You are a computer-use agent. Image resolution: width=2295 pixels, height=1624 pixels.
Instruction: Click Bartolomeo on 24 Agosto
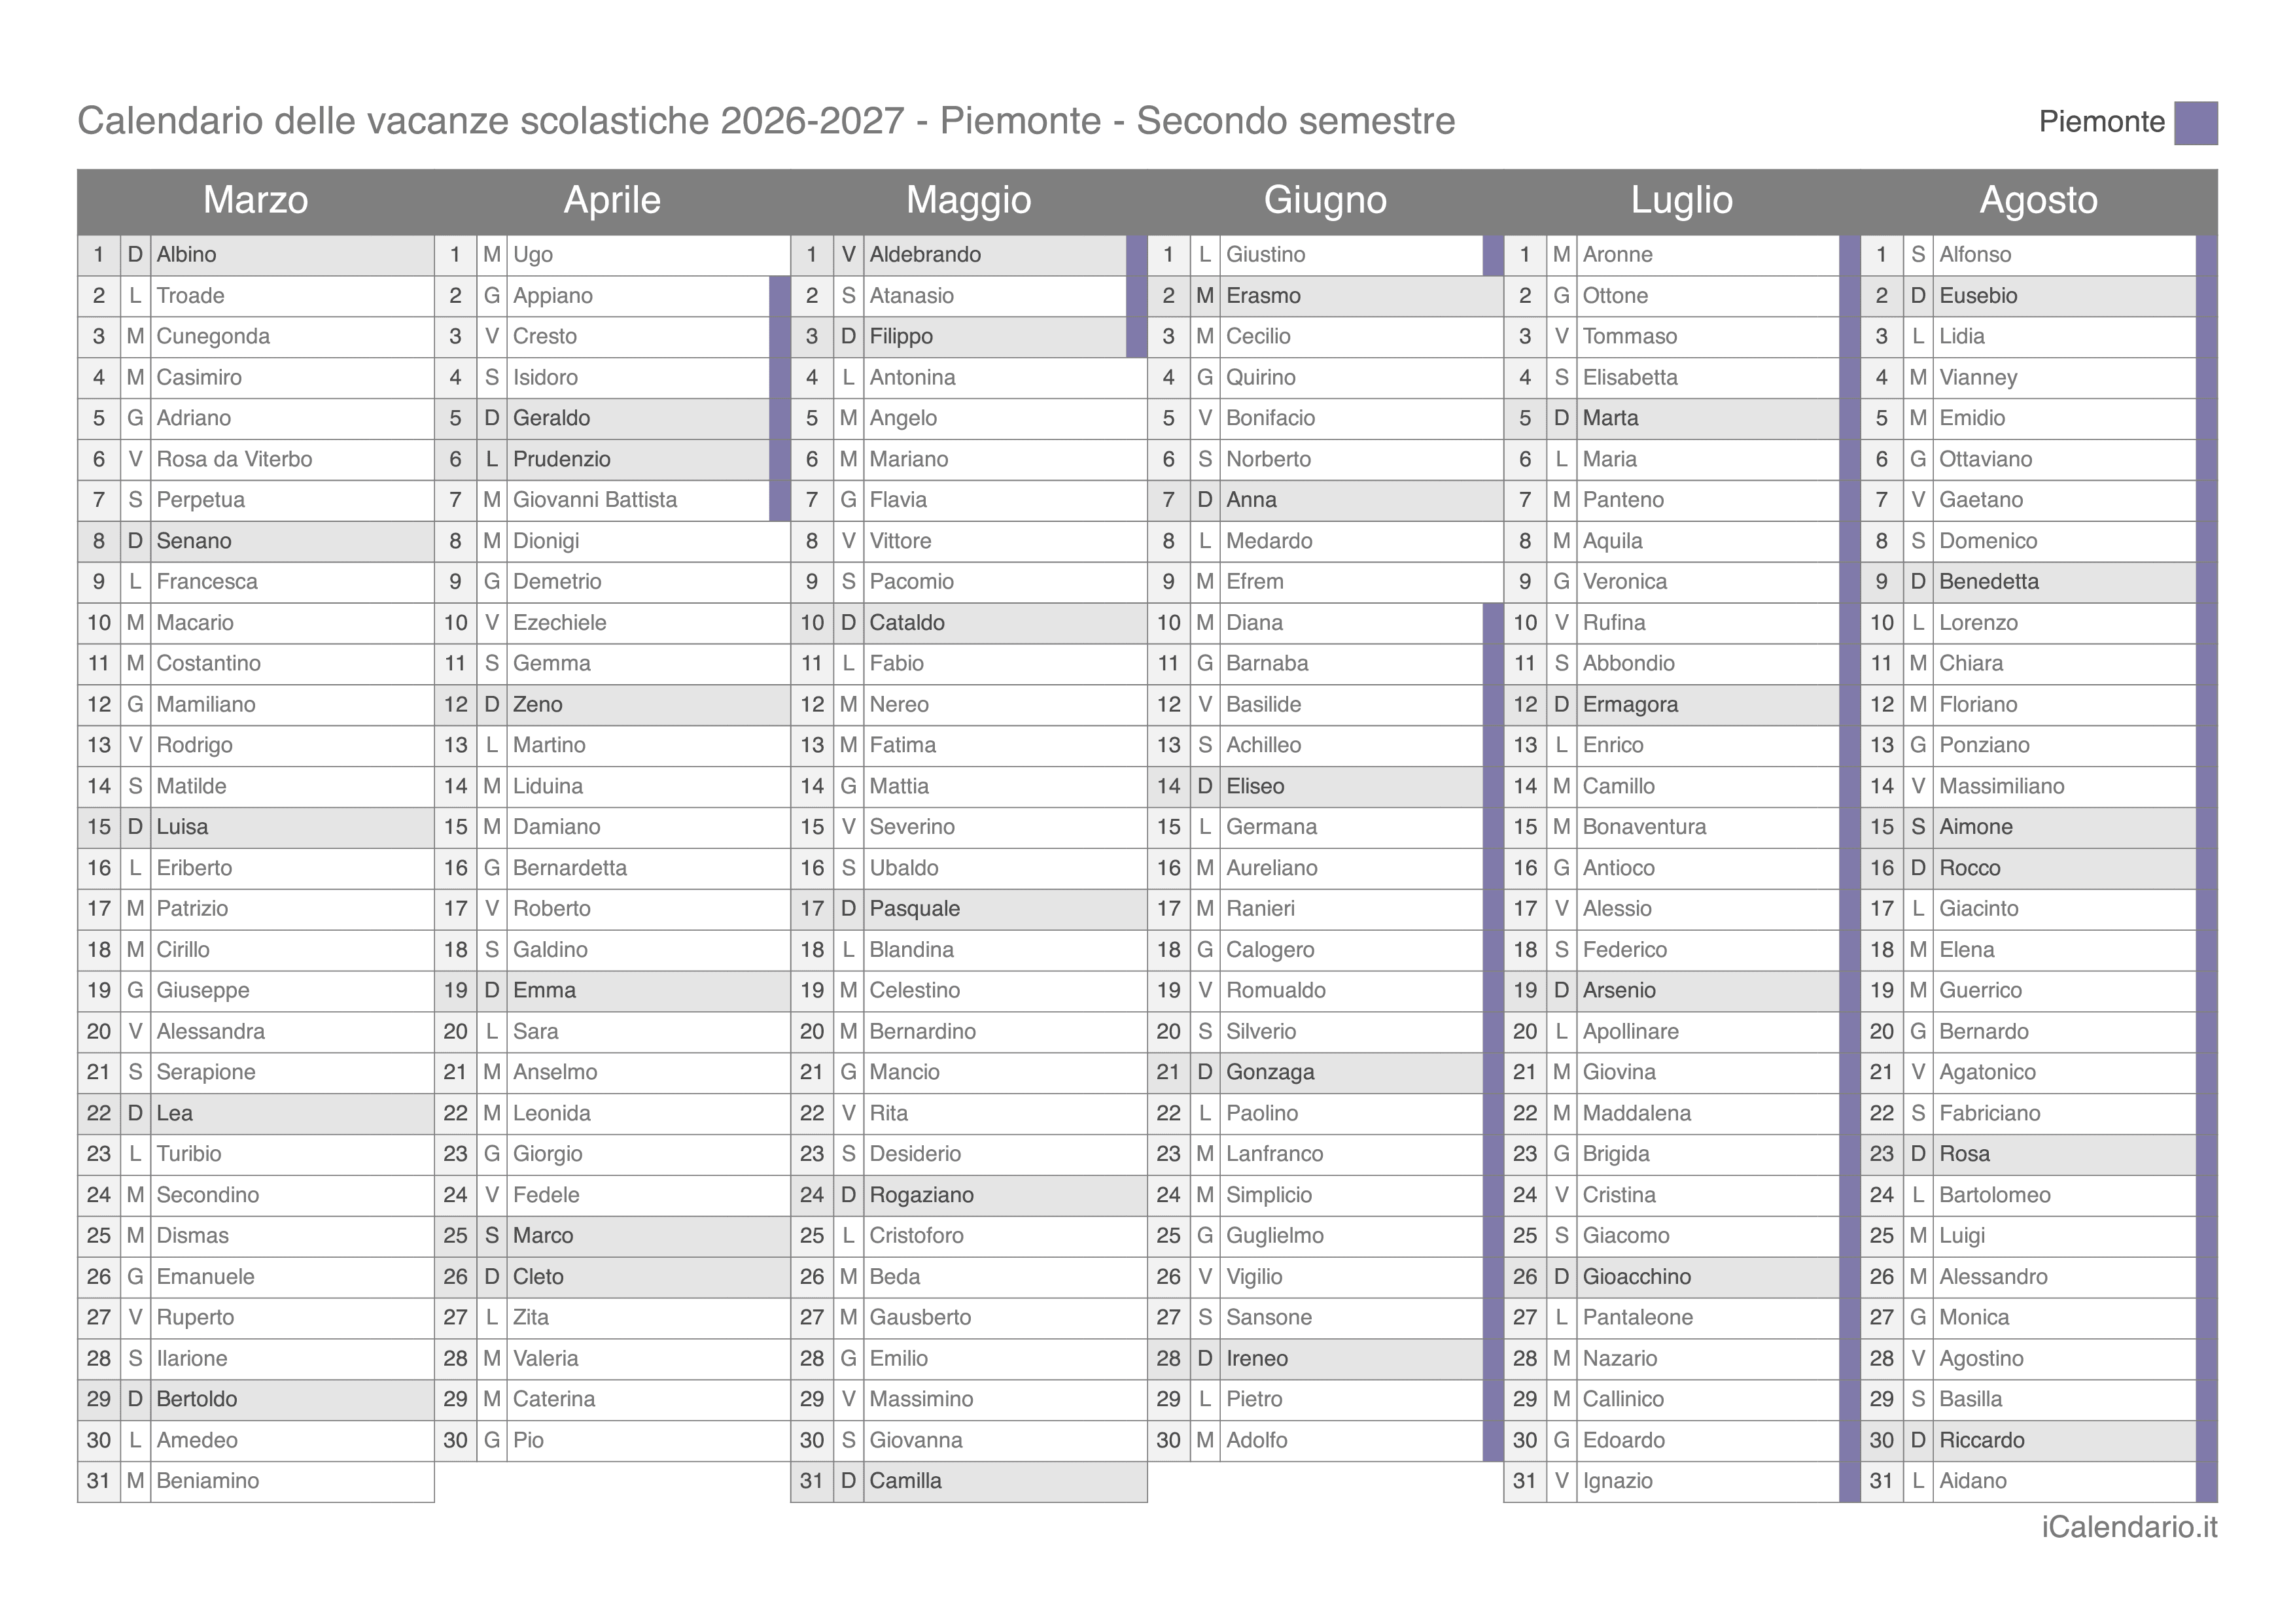(1994, 1195)
